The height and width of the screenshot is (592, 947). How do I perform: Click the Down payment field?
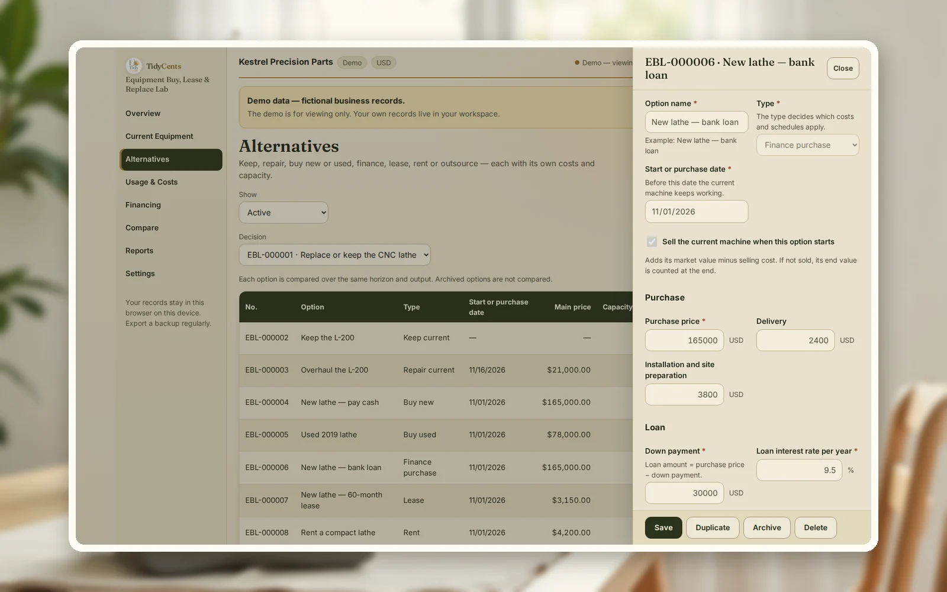(684, 493)
